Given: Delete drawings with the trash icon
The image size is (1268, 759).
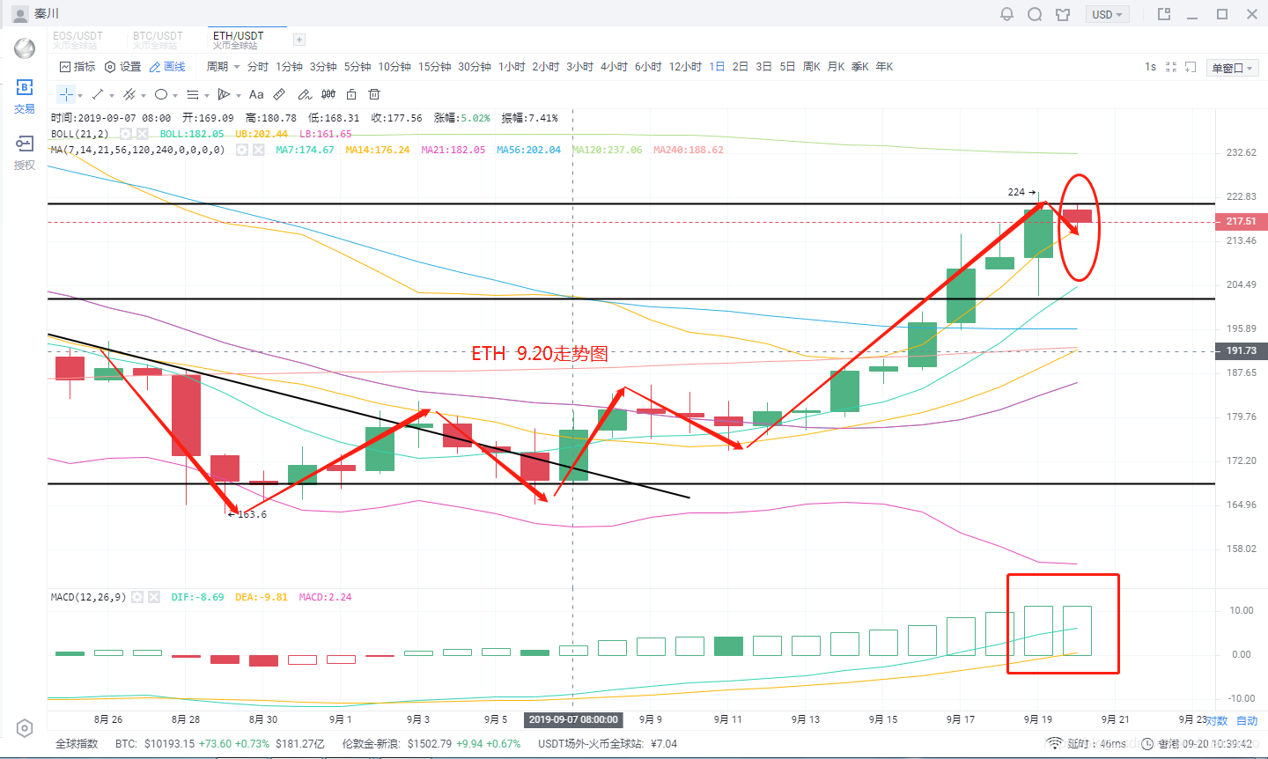Looking at the screenshot, I should (x=374, y=94).
